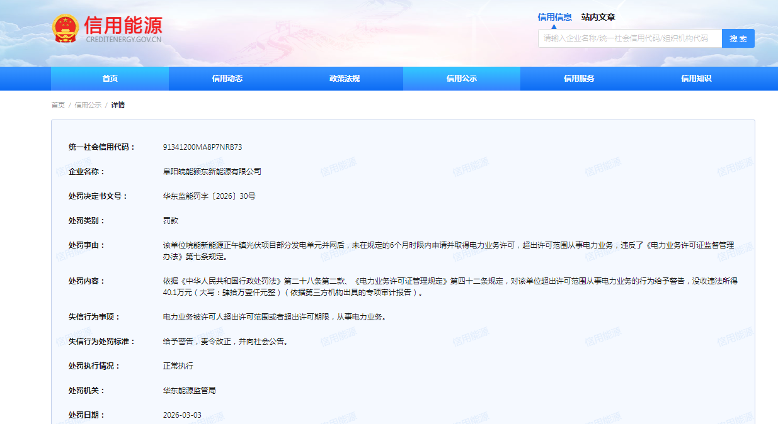Open 首页 in the navigation bar

pos(110,79)
